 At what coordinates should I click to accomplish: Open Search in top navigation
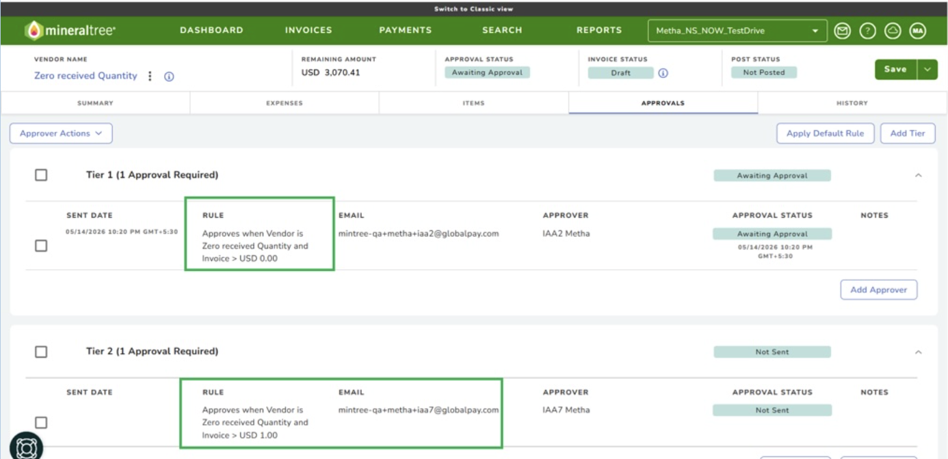tap(502, 30)
